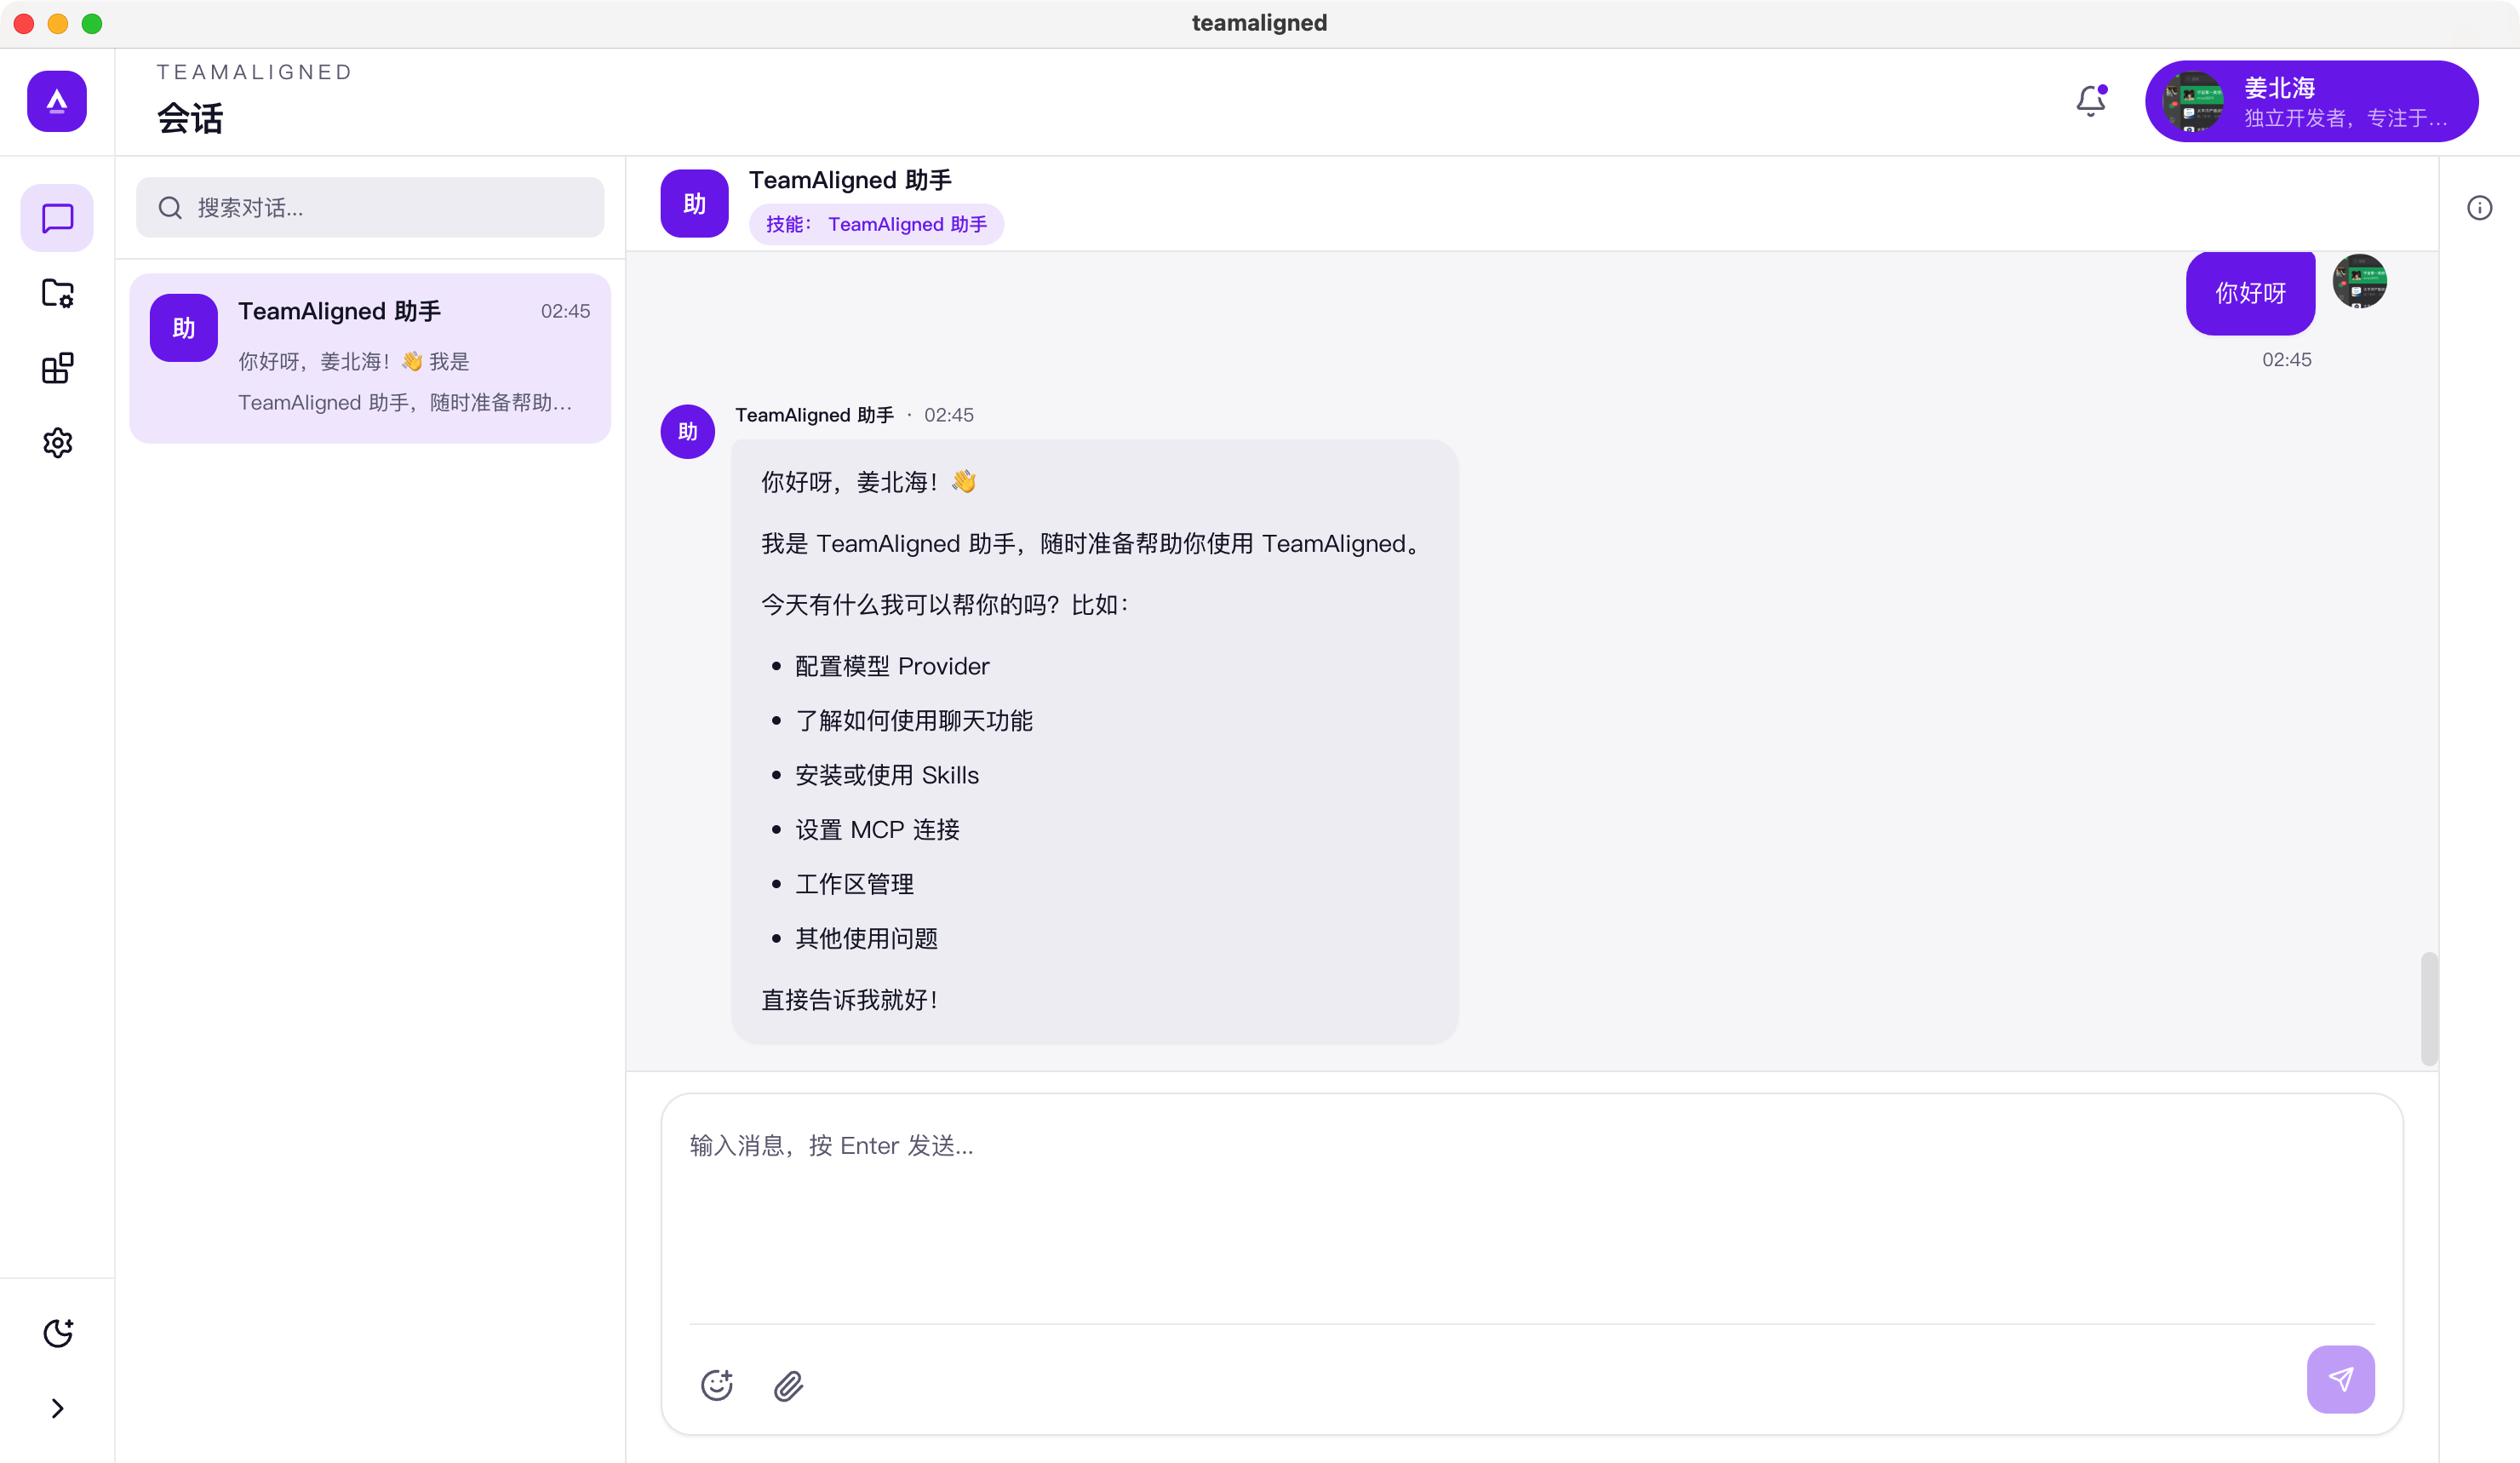Click the magnifier icon in search box
This screenshot has height=1463, width=2520.
(170, 208)
